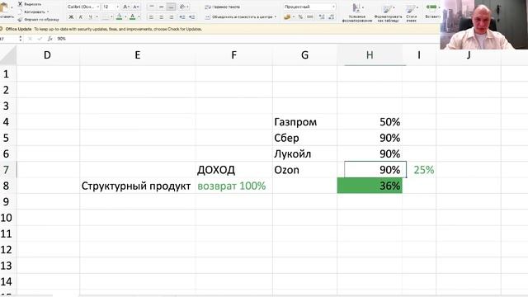Click Merge and Center (Объединить и поместить в центре)

click(238, 16)
